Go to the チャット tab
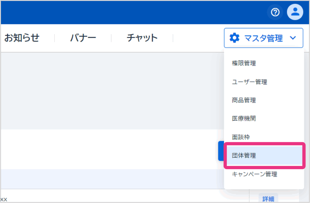310x203 pixels. click(142, 38)
